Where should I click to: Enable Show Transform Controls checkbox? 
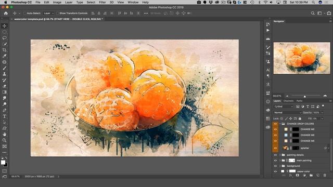pos(58,13)
